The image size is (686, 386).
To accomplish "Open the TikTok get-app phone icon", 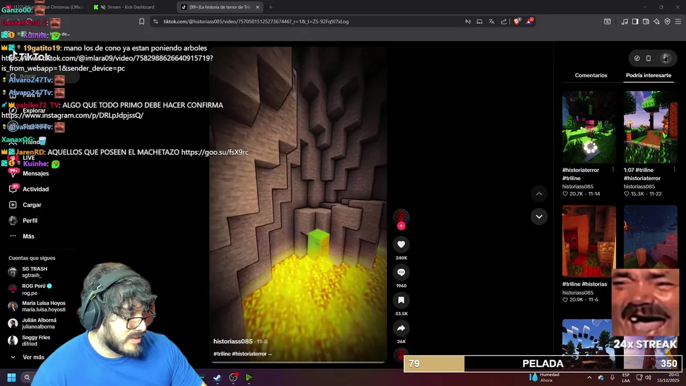I will (648, 58).
